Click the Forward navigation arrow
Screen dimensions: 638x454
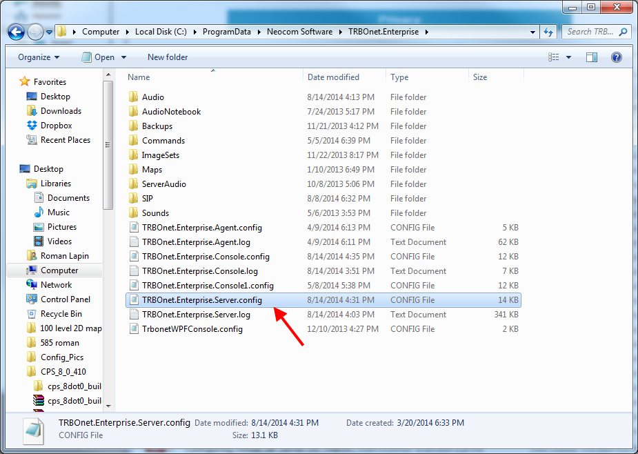point(35,32)
